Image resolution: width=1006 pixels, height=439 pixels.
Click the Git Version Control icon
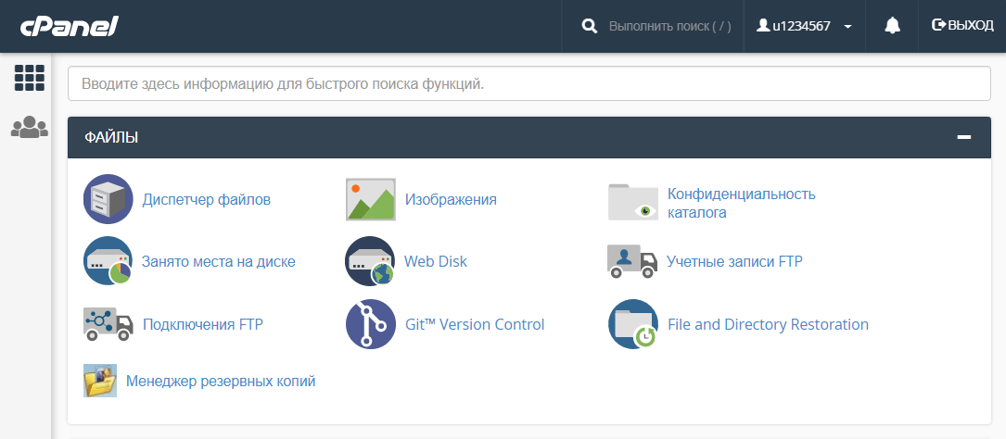[371, 324]
